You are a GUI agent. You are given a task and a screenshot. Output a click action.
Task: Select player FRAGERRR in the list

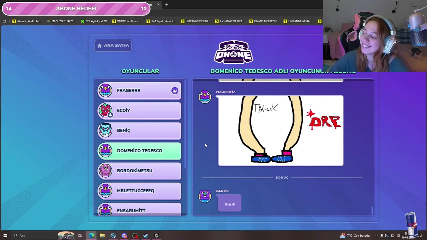(x=139, y=91)
